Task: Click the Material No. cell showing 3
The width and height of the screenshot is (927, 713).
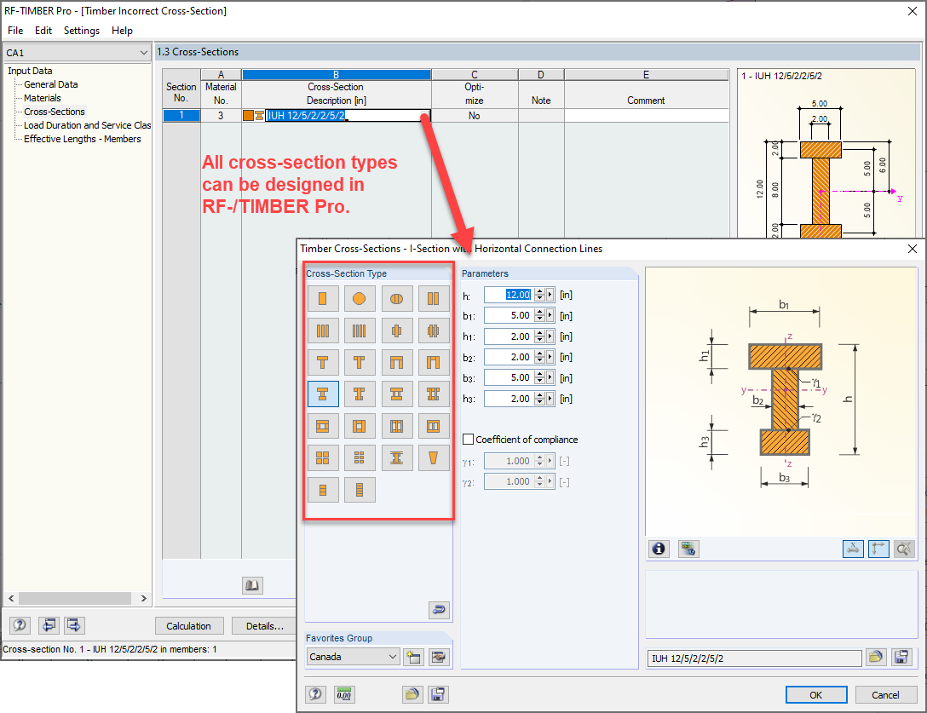Action: coord(221,116)
